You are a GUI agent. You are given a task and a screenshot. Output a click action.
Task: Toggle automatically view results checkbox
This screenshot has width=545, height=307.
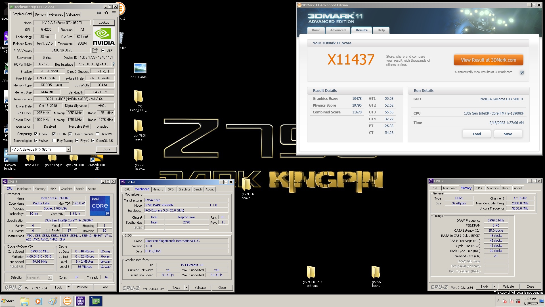point(522,72)
